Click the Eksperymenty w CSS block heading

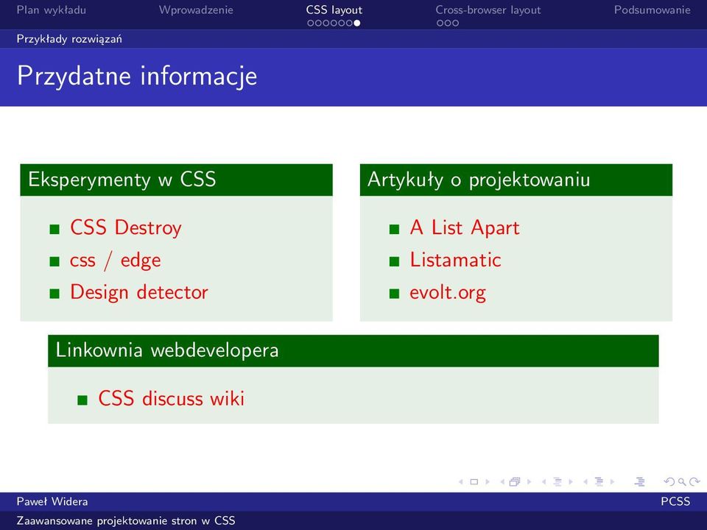pyautogui.click(x=122, y=180)
